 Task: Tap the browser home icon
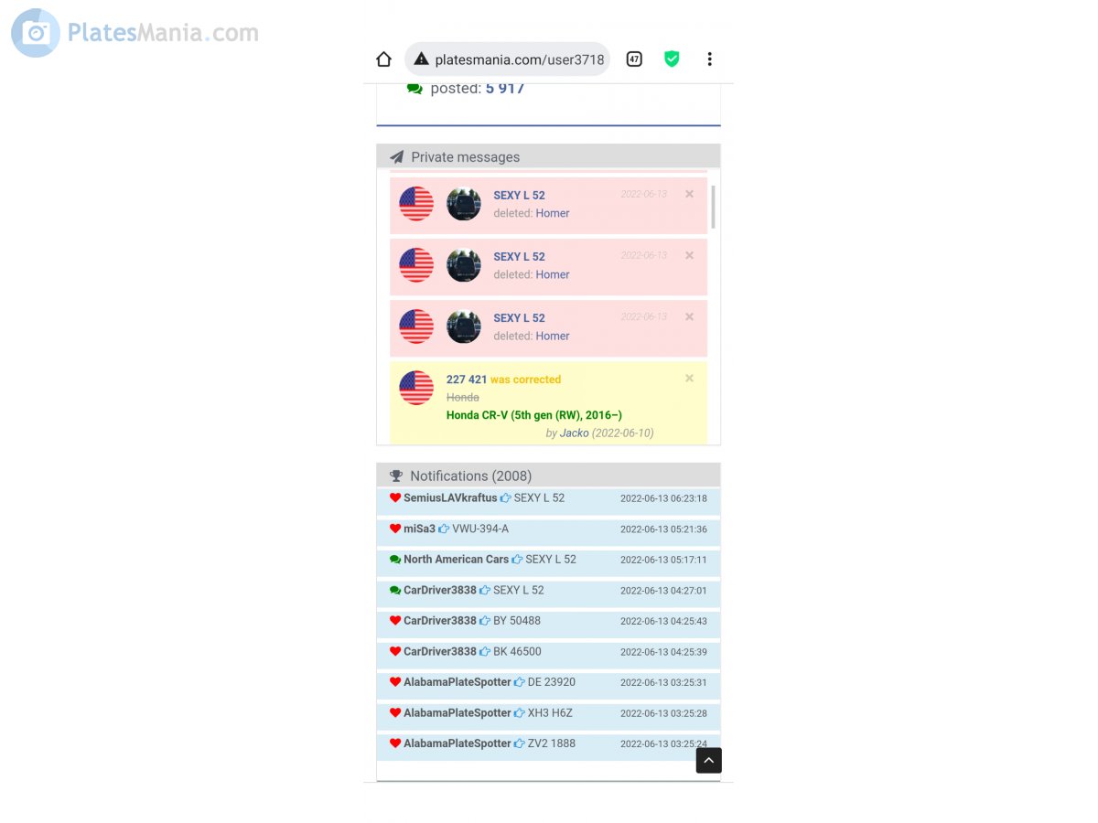[384, 59]
